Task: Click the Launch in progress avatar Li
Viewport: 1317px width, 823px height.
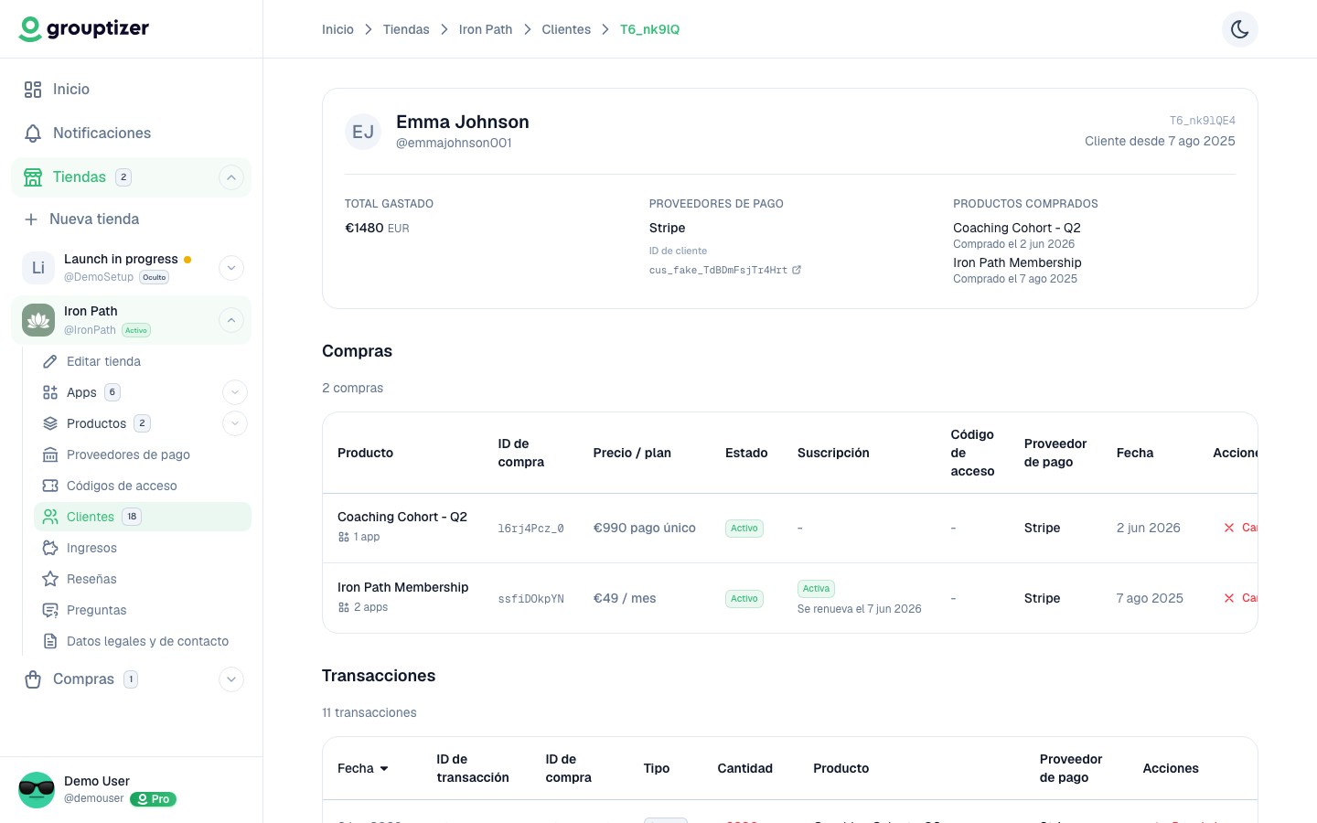Action: [38, 268]
